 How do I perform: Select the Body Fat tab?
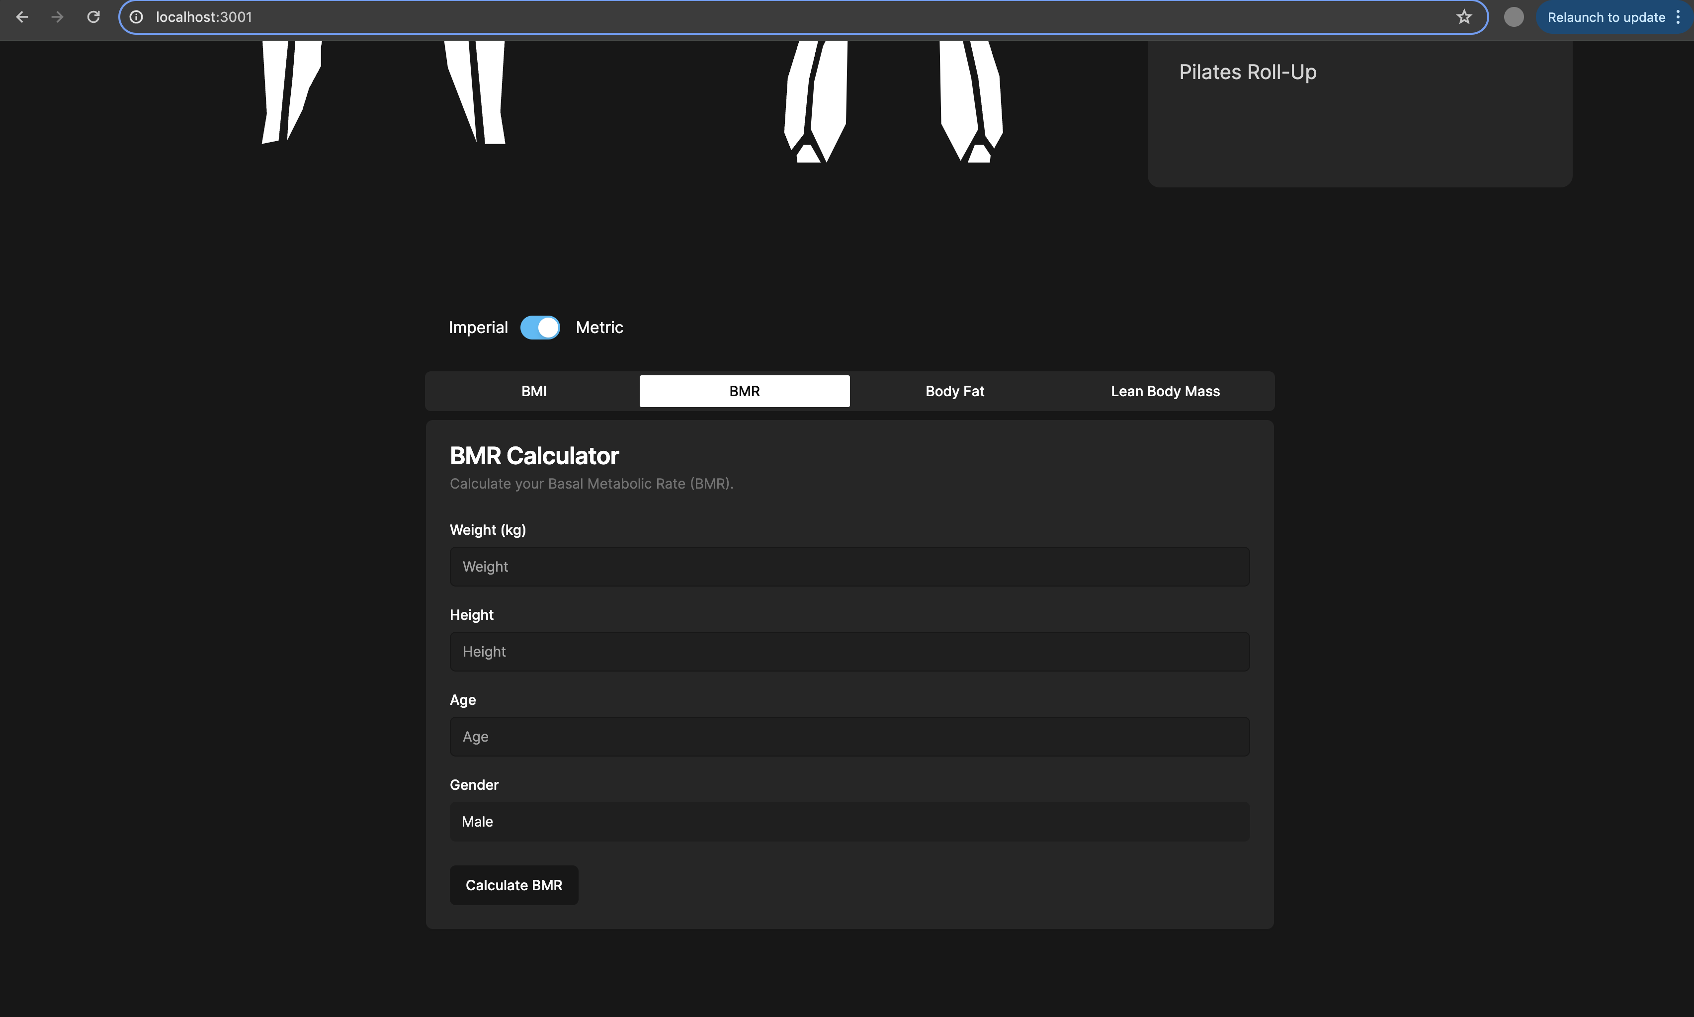(954, 391)
